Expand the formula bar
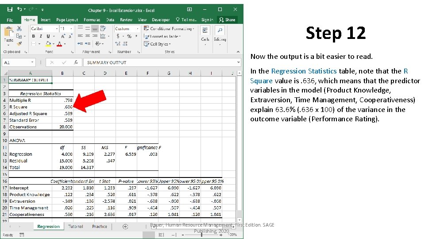This screenshot has width=425, height=239. 238,62
